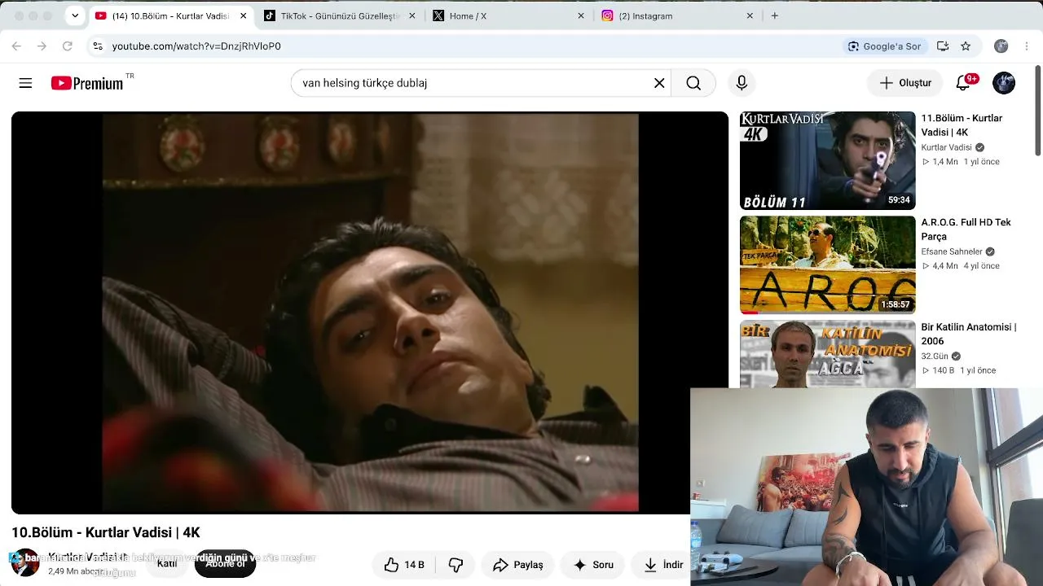The height and width of the screenshot is (586, 1043).
Task: Click '1,4 Mn · 1 yıl önce' view count
Action: click(x=960, y=162)
